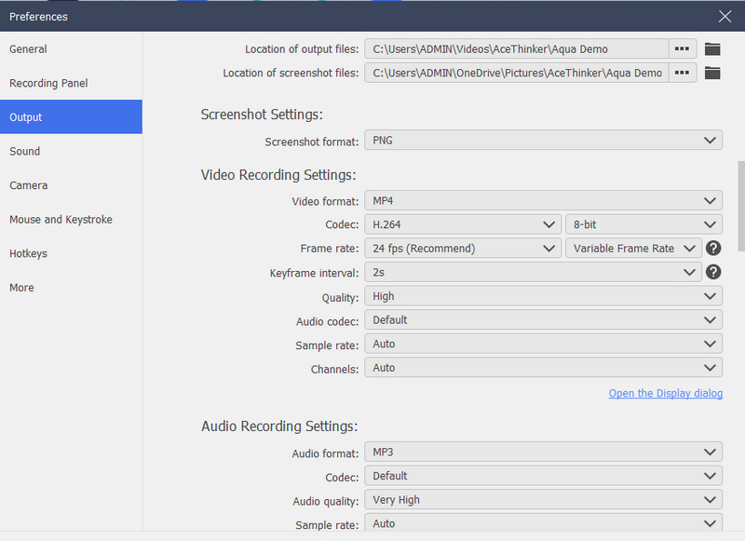Open the Quality dropdown set to High
The image size is (745, 541).
click(543, 295)
